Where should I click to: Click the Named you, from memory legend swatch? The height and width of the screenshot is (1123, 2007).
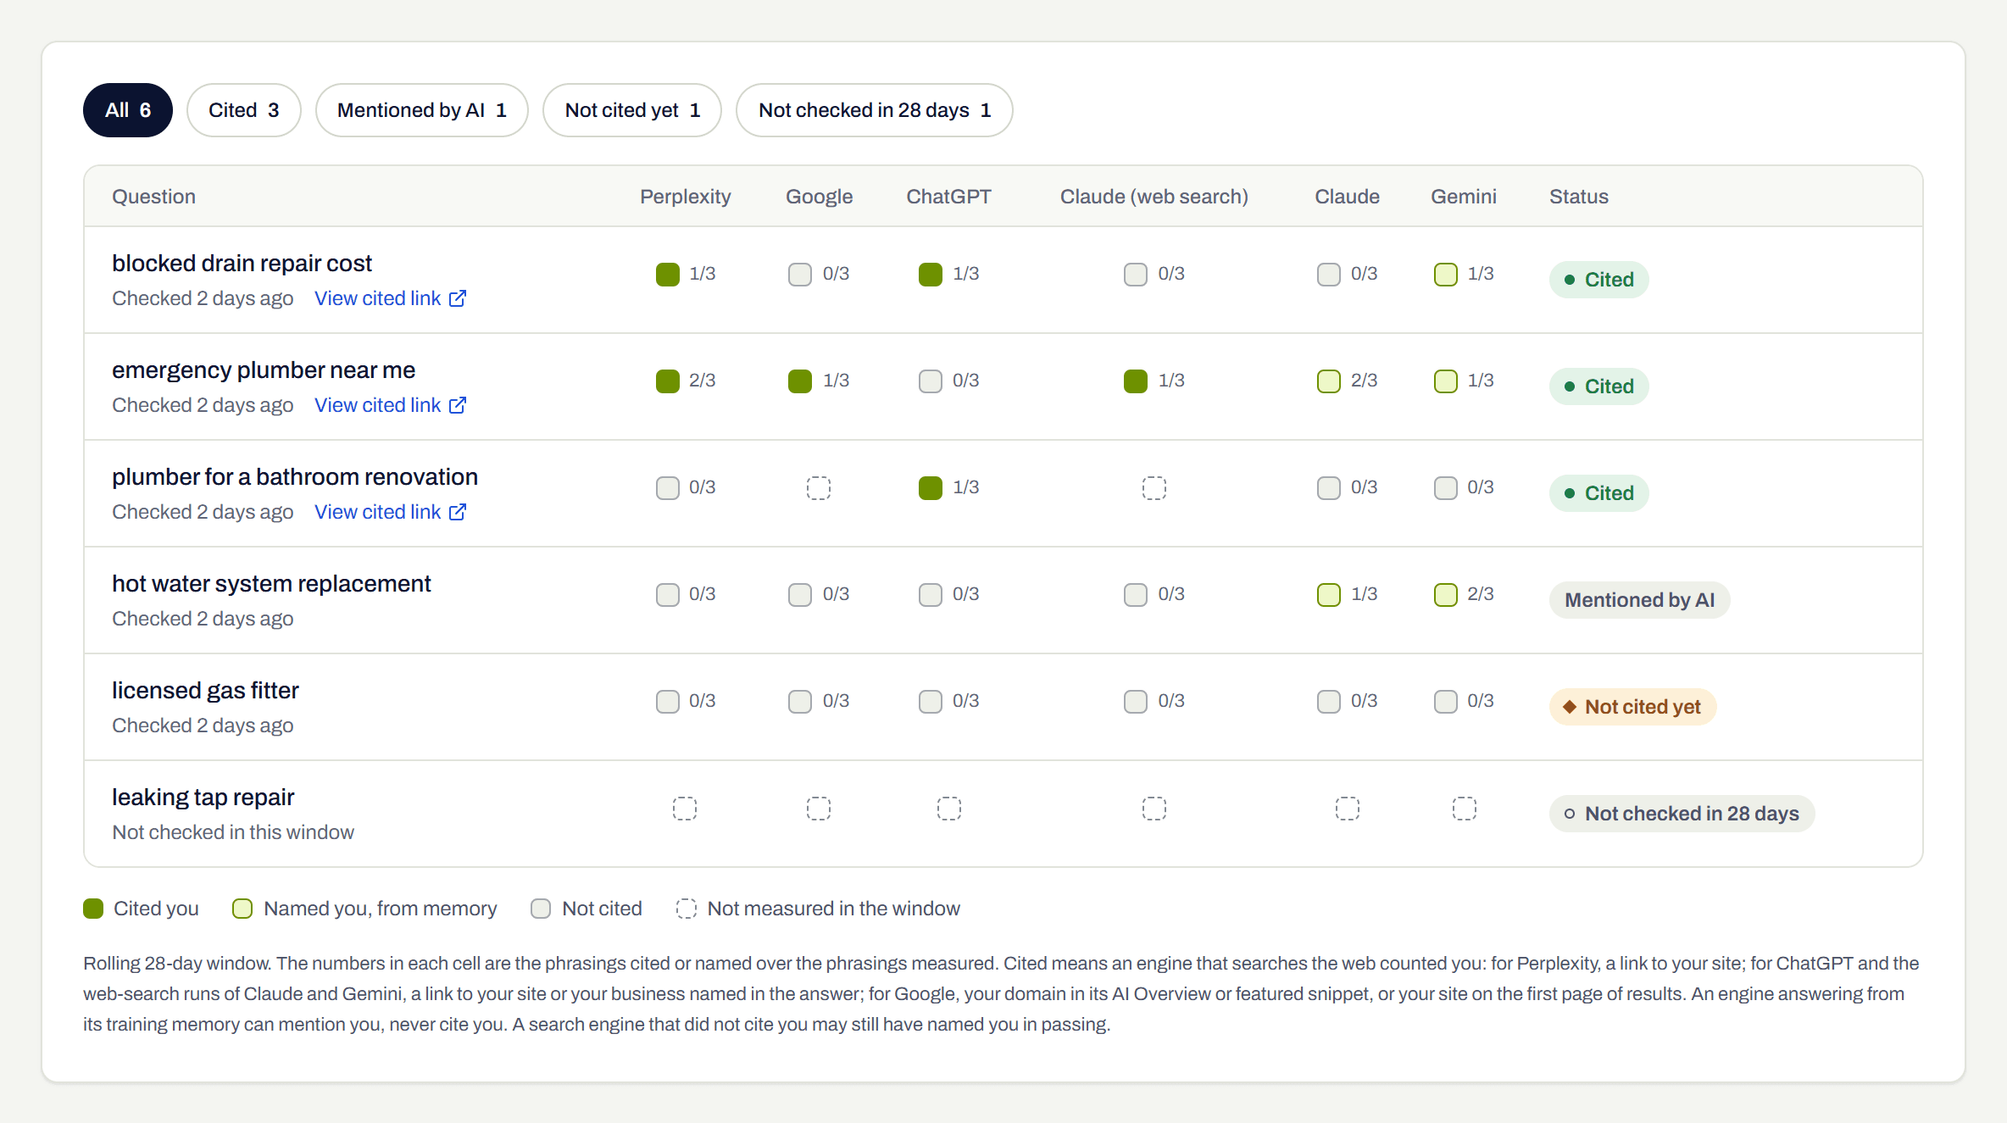click(x=242, y=909)
